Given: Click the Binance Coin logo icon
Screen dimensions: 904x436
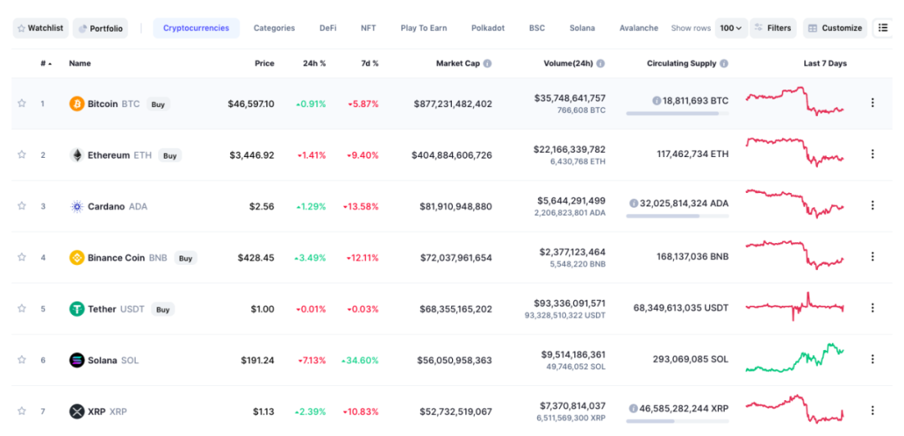Looking at the screenshot, I should (x=77, y=258).
